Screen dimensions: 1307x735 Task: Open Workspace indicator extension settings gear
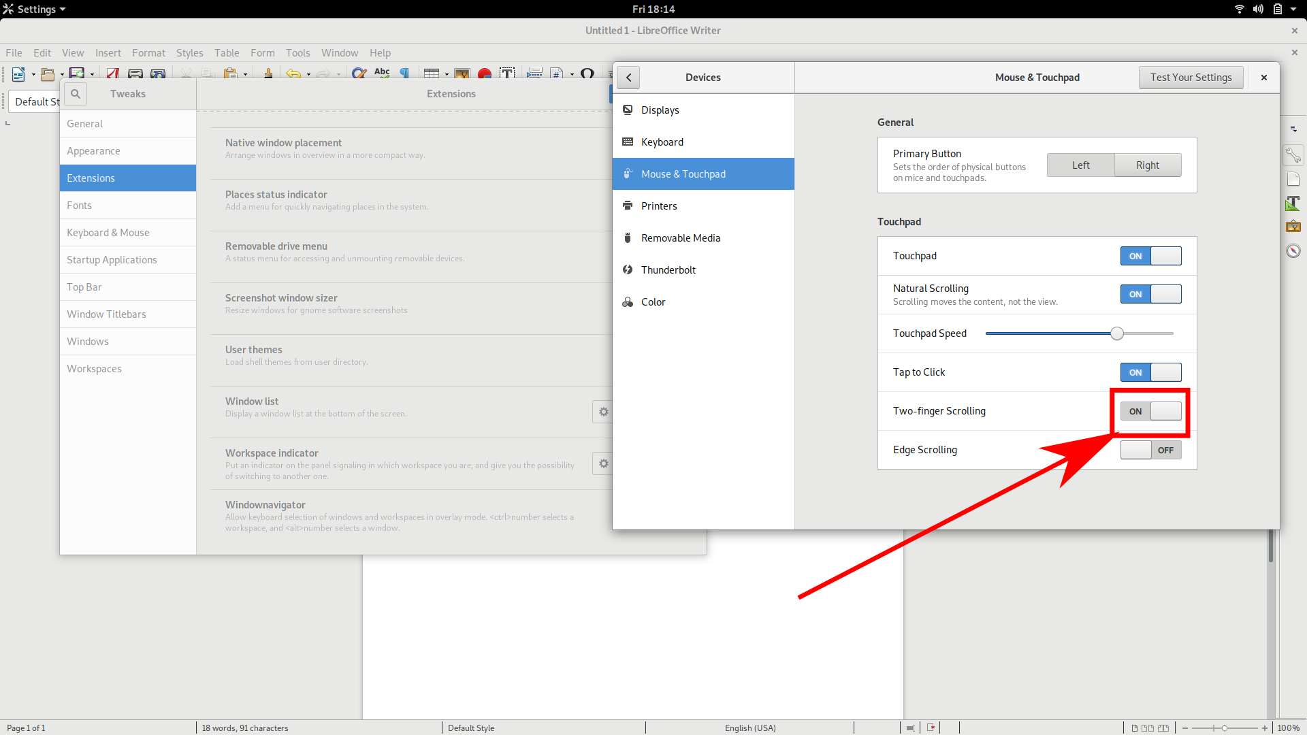pos(603,463)
